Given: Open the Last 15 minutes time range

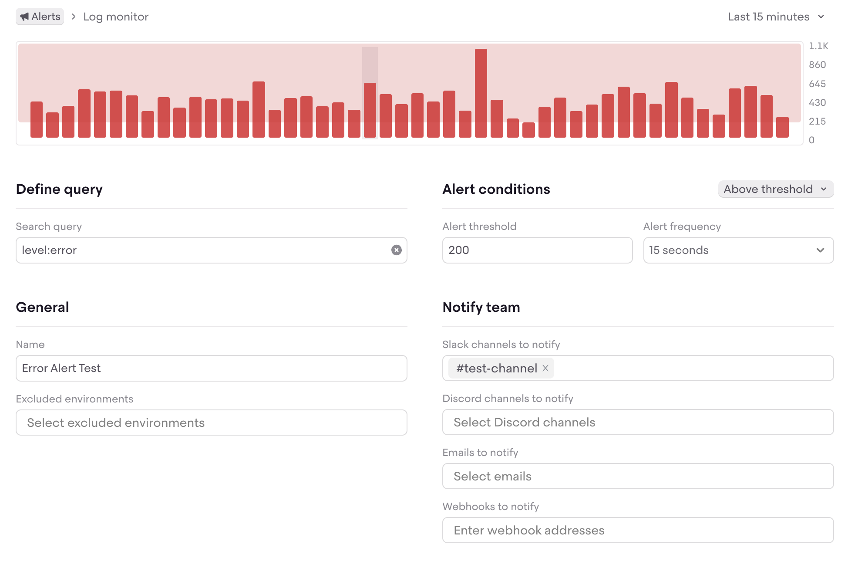Looking at the screenshot, I should pos(776,17).
